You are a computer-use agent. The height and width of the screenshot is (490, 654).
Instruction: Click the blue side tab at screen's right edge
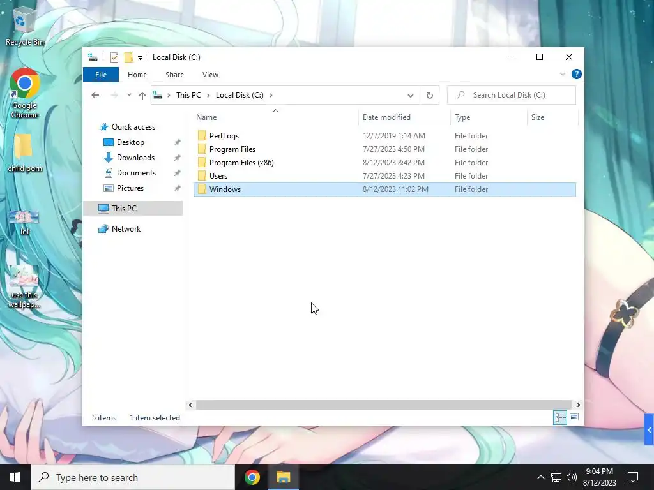pyautogui.click(x=649, y=429)
